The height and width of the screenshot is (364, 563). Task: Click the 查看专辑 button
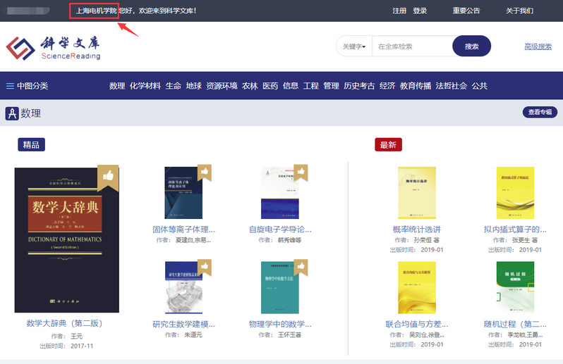[x=540, y=112]
